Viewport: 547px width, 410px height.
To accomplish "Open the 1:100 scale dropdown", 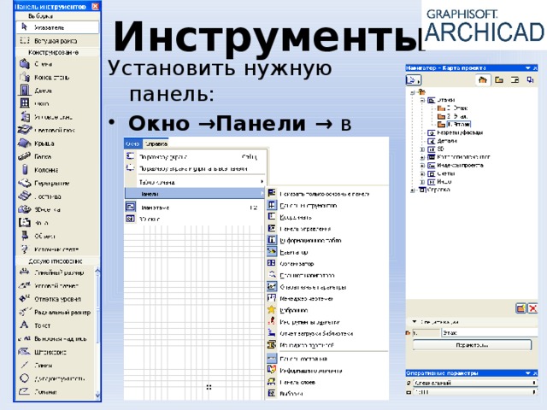I will click(474, 392).
